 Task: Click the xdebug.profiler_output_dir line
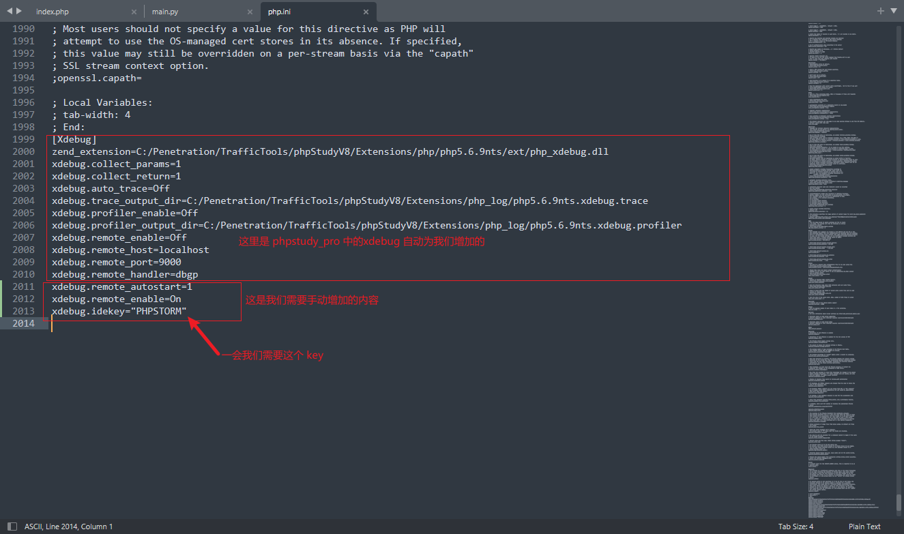pos(367,226)
